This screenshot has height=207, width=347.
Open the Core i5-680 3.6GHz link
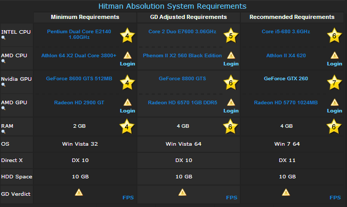(x=286, y=32)
